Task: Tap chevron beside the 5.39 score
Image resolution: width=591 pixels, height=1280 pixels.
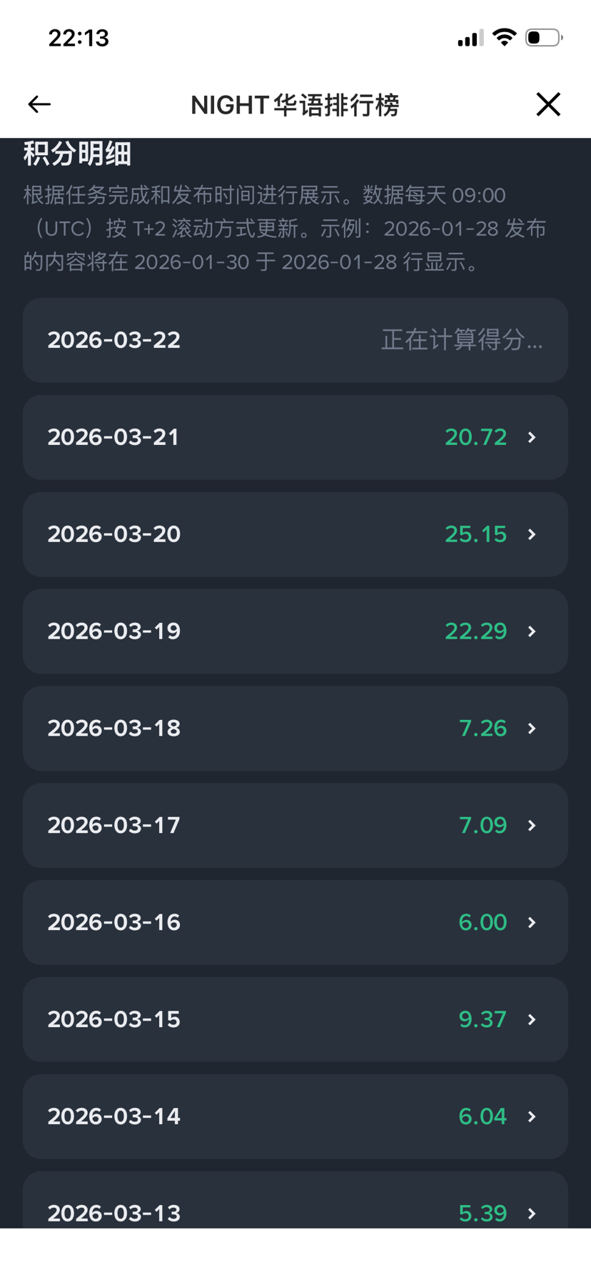Action: point(532,1213)
